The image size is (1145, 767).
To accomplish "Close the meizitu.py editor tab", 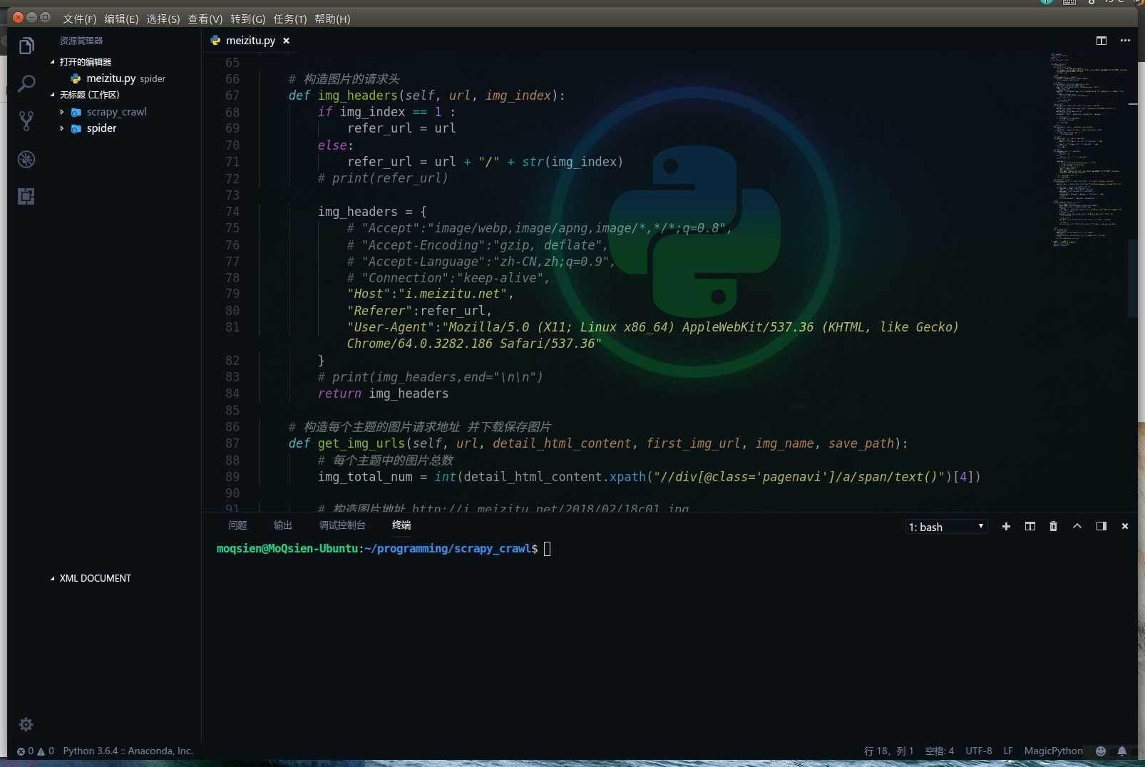I will tap(286, 41).
